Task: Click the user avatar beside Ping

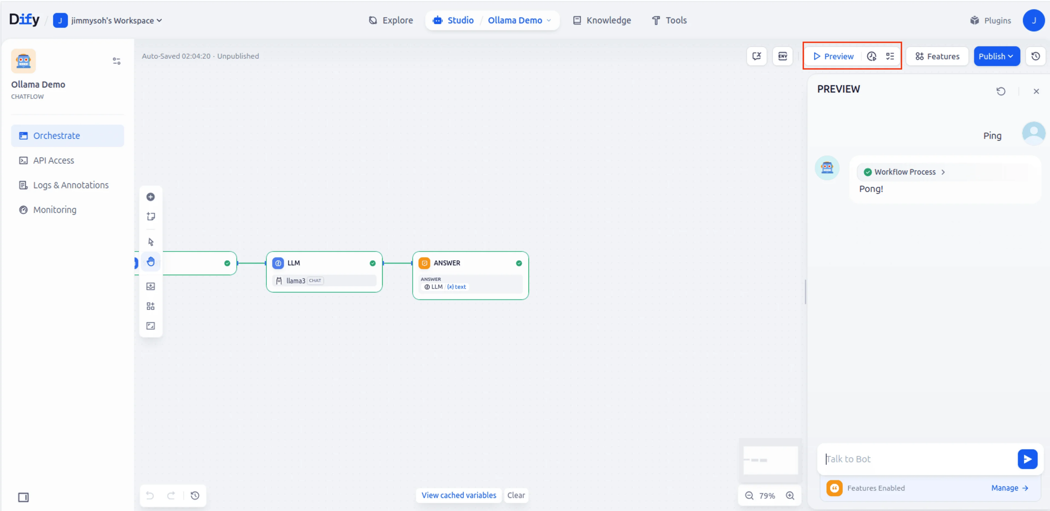Action: 1033,133
